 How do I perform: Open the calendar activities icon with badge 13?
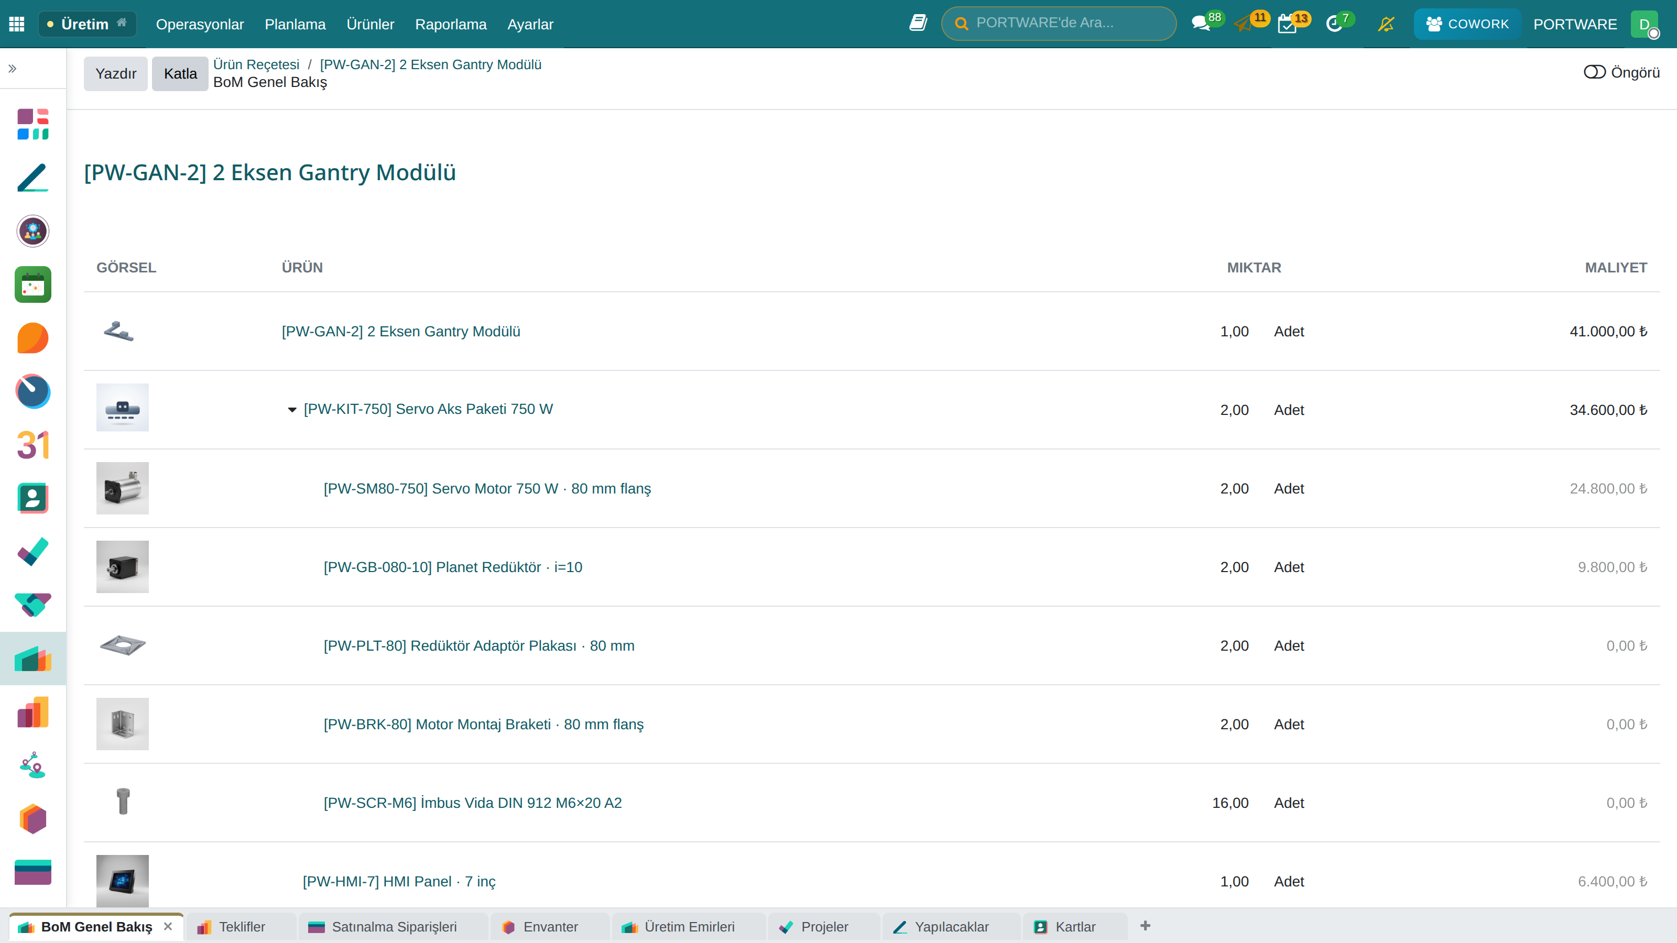1287,24
